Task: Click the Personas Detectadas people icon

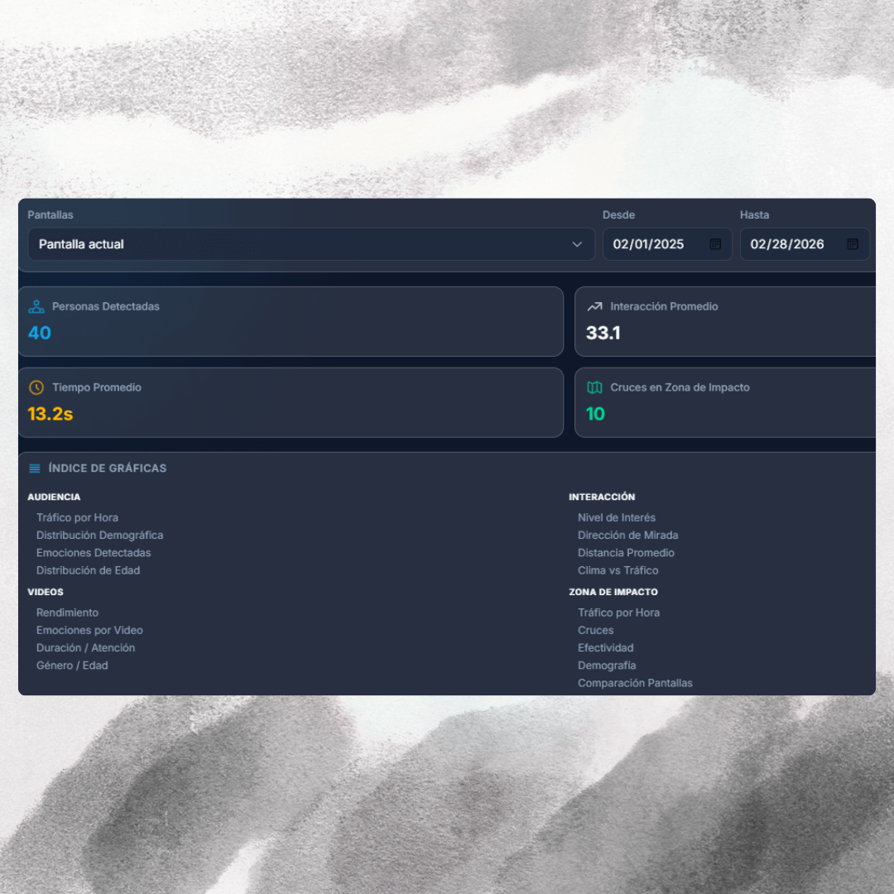Action: tap(36, 306)
